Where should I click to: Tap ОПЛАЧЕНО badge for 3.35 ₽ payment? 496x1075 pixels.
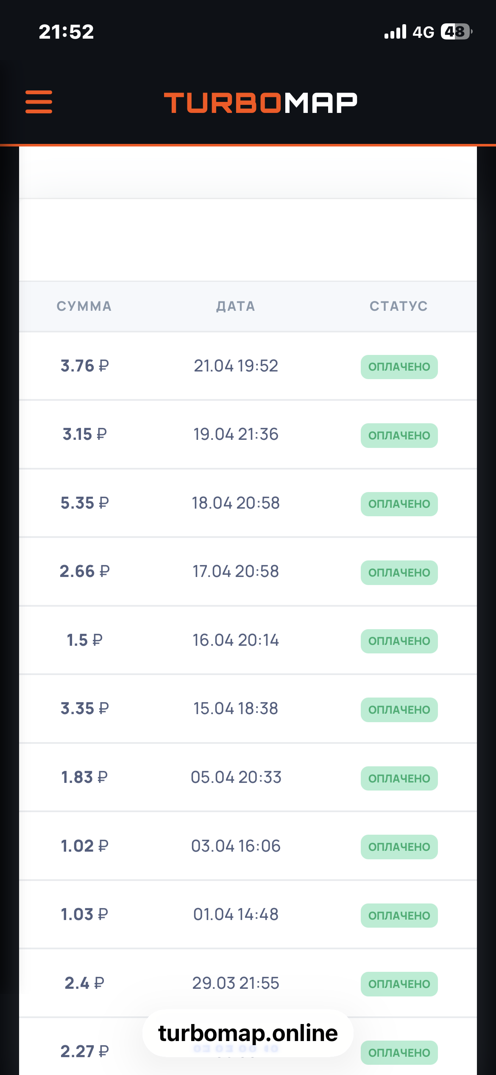click(x=399, y=710)
